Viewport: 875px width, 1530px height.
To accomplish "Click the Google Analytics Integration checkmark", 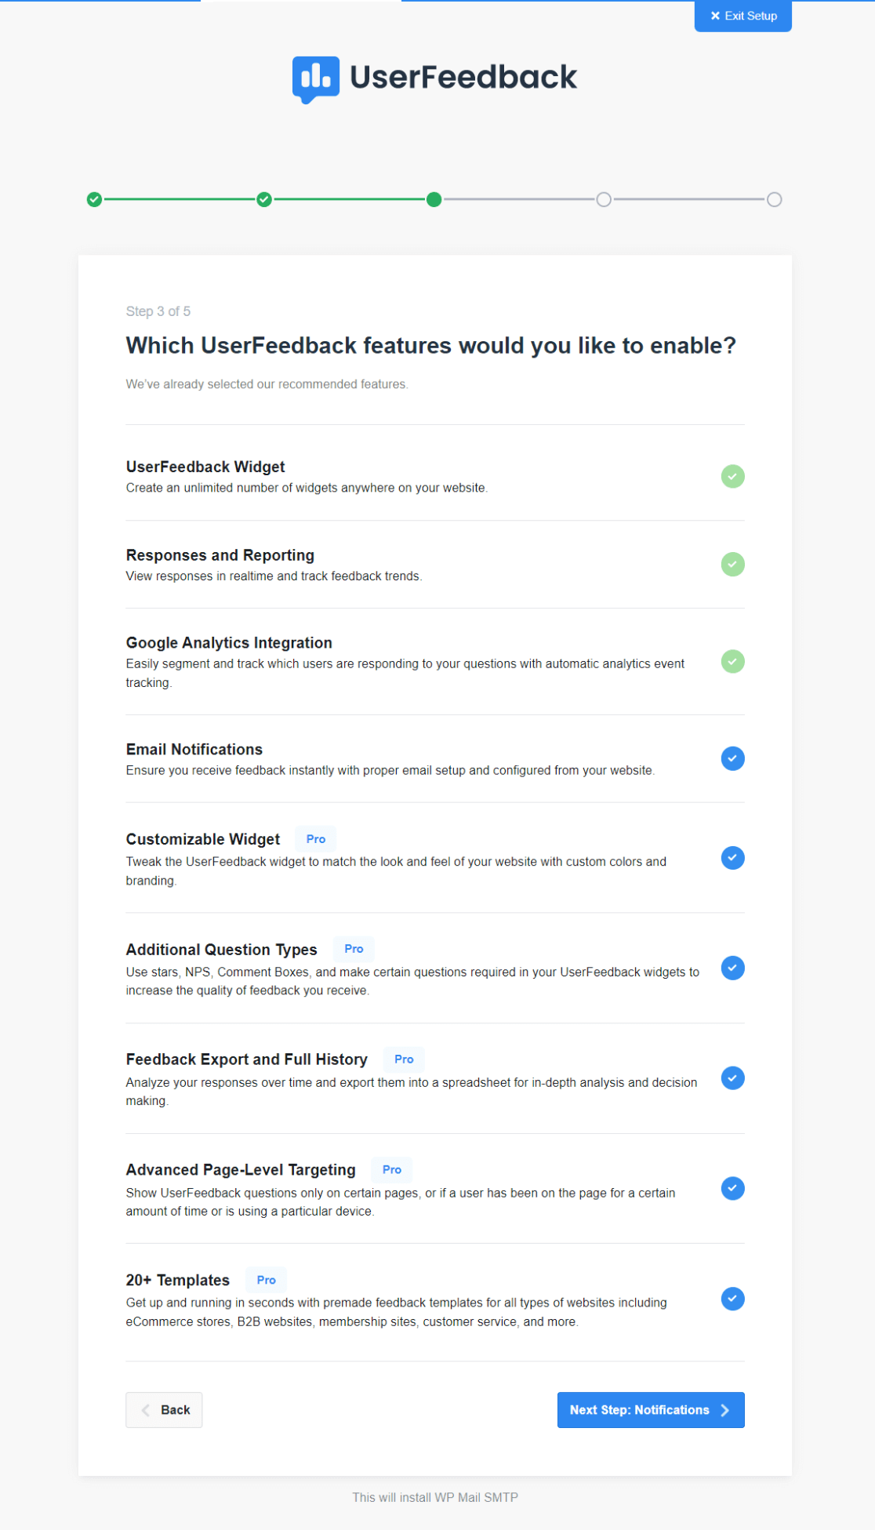I will click(732, 661).
